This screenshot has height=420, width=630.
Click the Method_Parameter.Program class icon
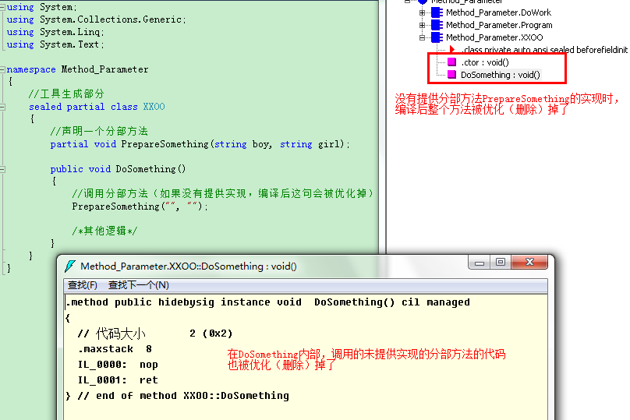tap(437, 25)
